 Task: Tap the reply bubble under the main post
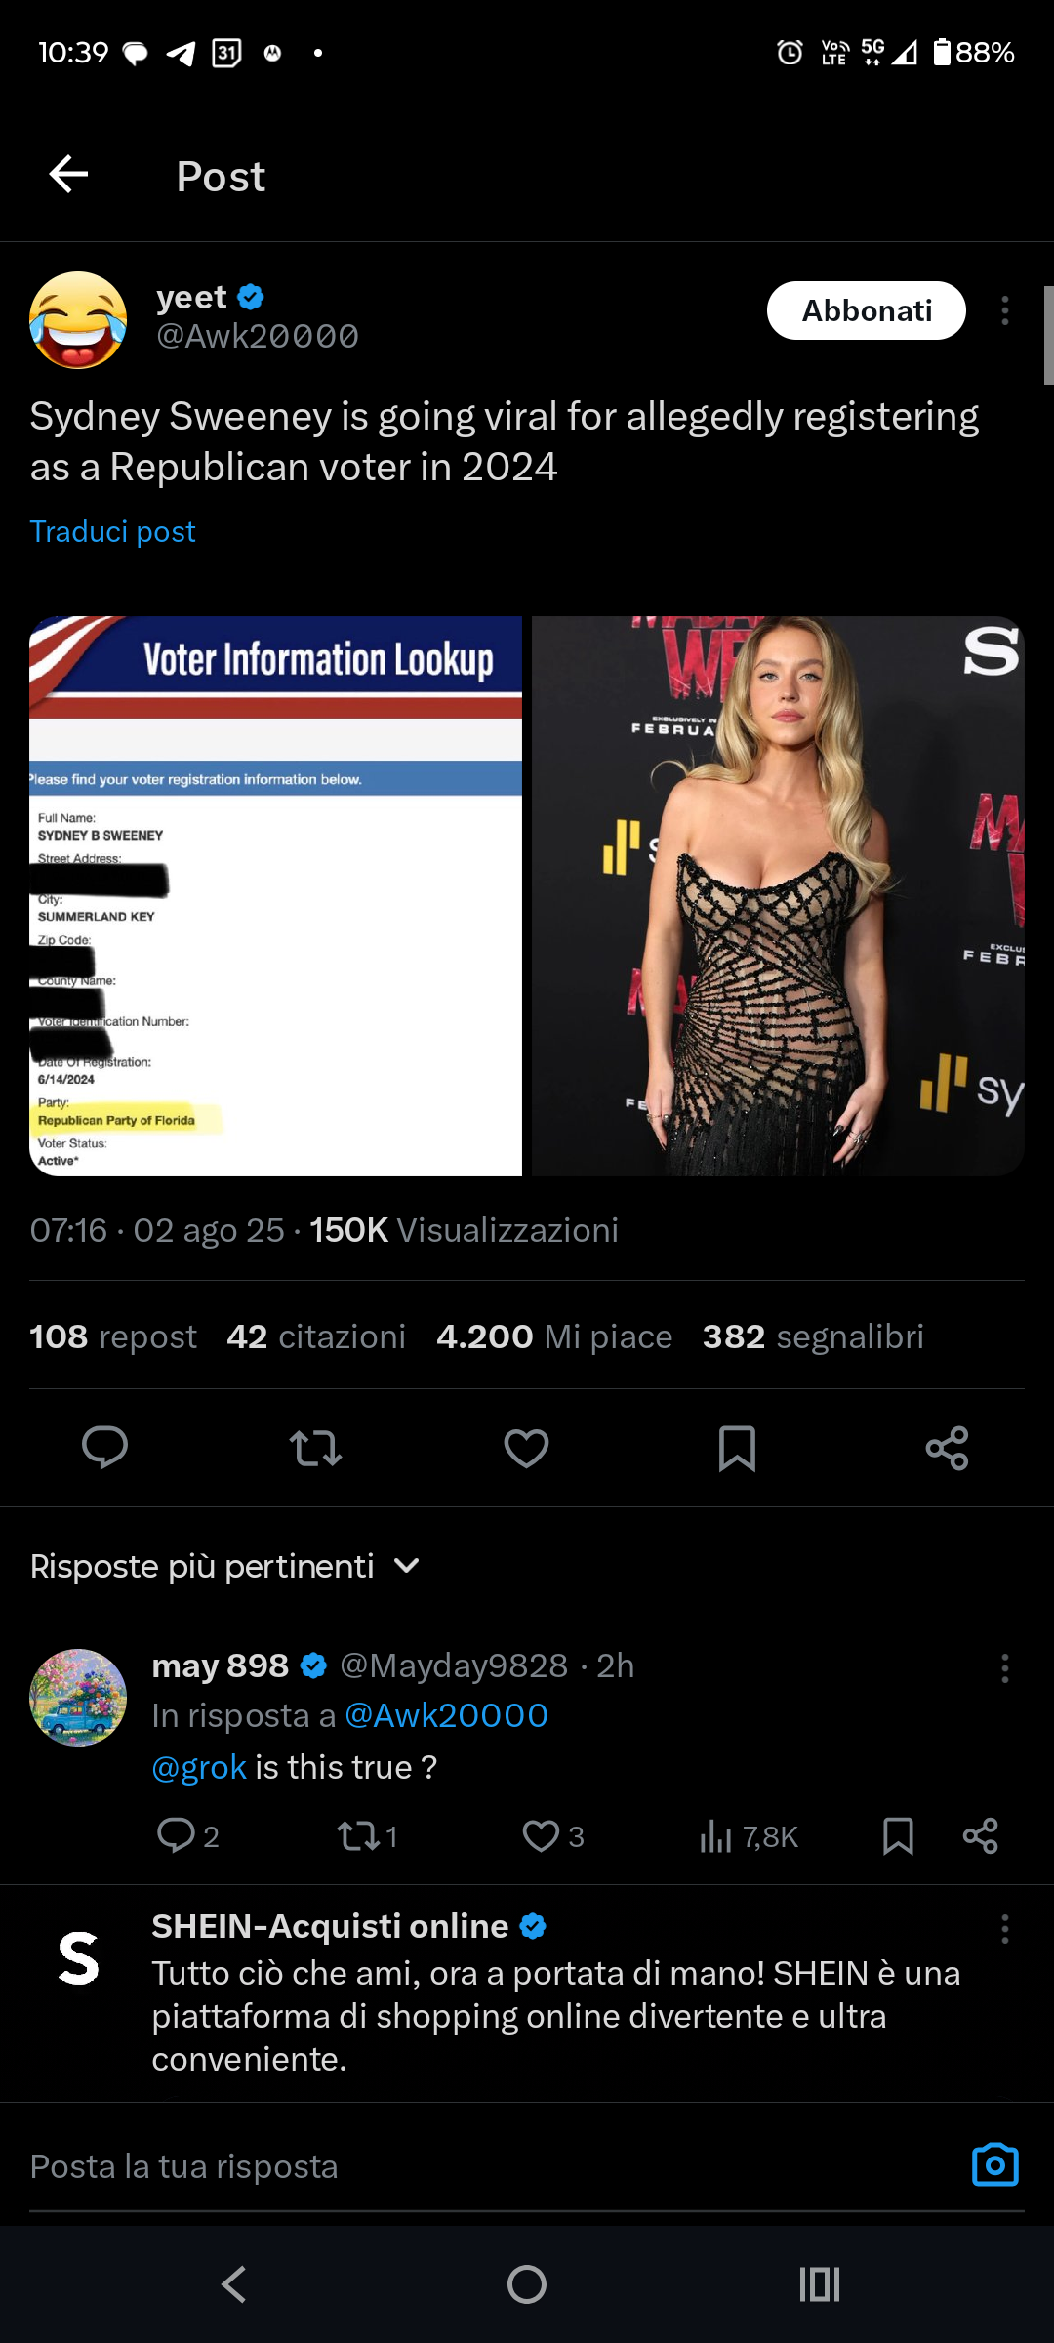(104, 1448)
